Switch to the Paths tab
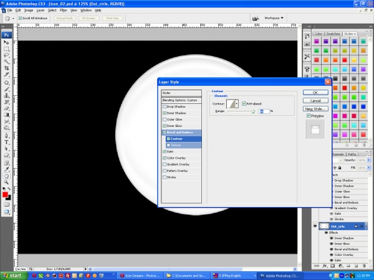This screenshot has width=374, height=280. pos(352,154)
